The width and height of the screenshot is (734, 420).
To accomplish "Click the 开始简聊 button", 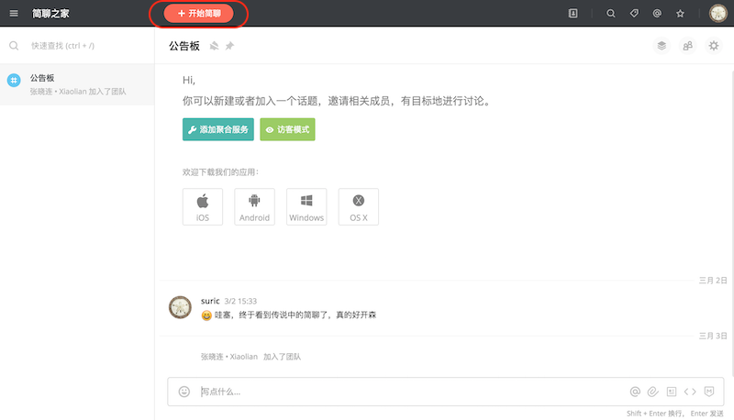I will [x=199, y=14].
